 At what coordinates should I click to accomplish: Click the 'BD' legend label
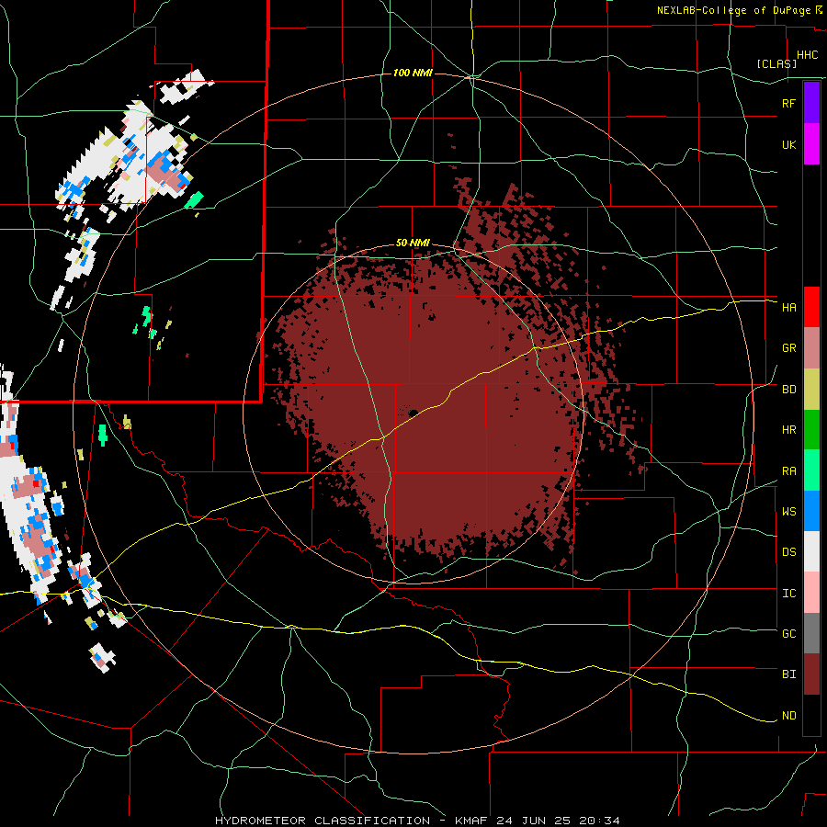(788, 390)
